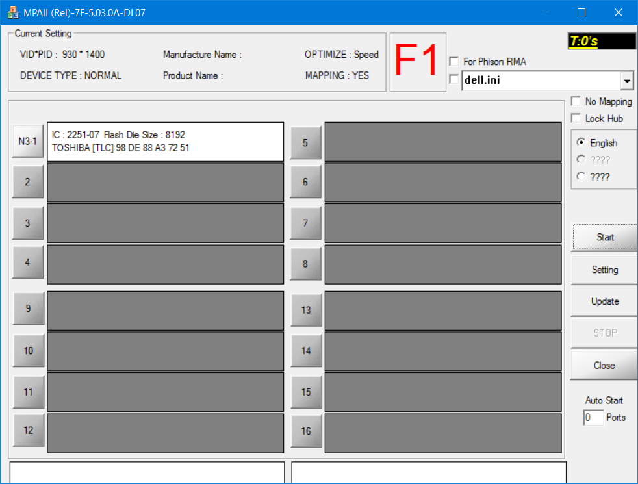
Task: Click the empty gray slot panel for port 2
Action: point(165,182)
